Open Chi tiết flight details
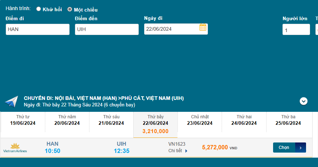Screen dimensions: 318x167 175,151
